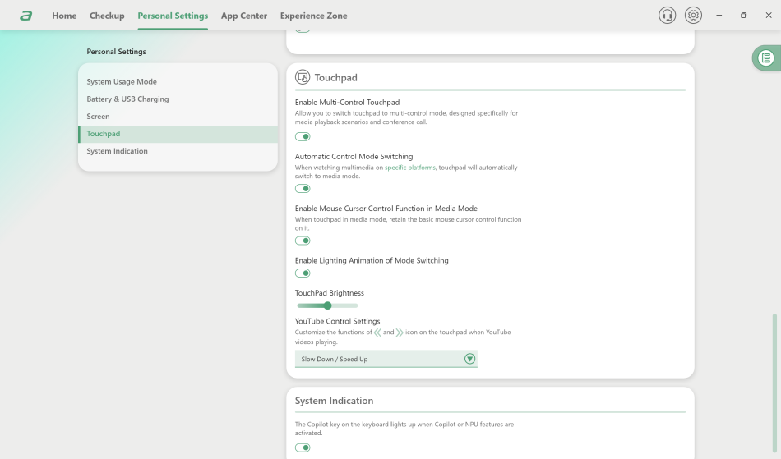Click the dropdown arrow of YouTube Control Settings
This screenshot has width=781, height=459.
tap(469, 359)
